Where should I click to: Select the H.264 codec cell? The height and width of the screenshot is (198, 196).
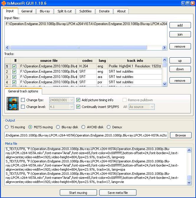[87, 66]
